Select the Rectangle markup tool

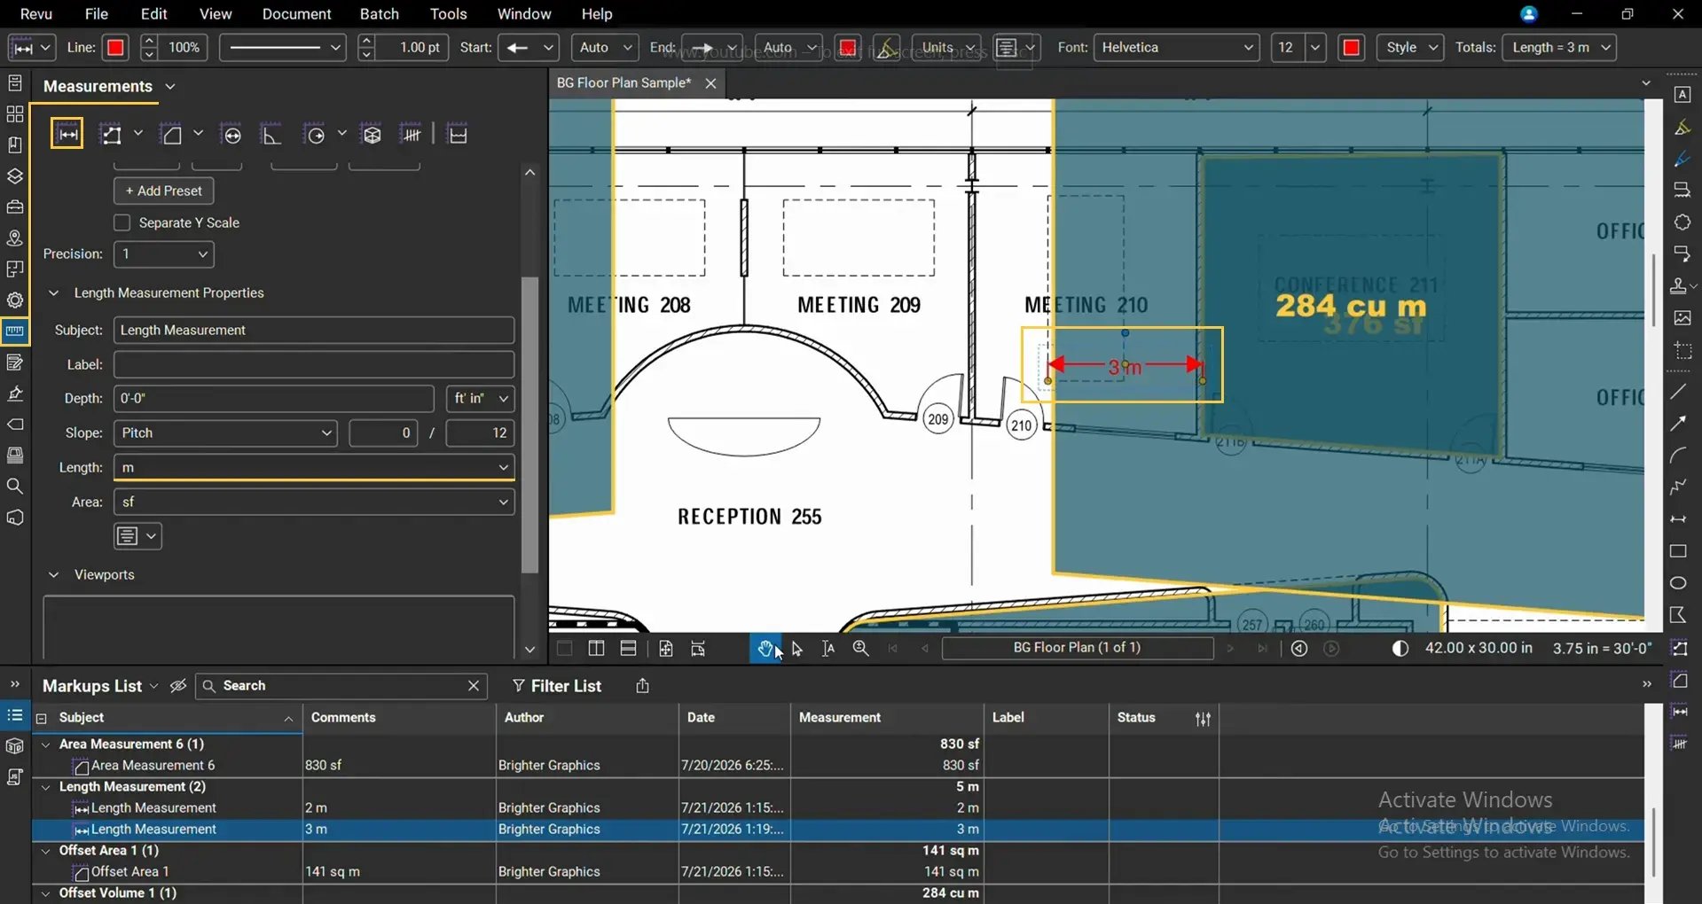pos(1678,551)
